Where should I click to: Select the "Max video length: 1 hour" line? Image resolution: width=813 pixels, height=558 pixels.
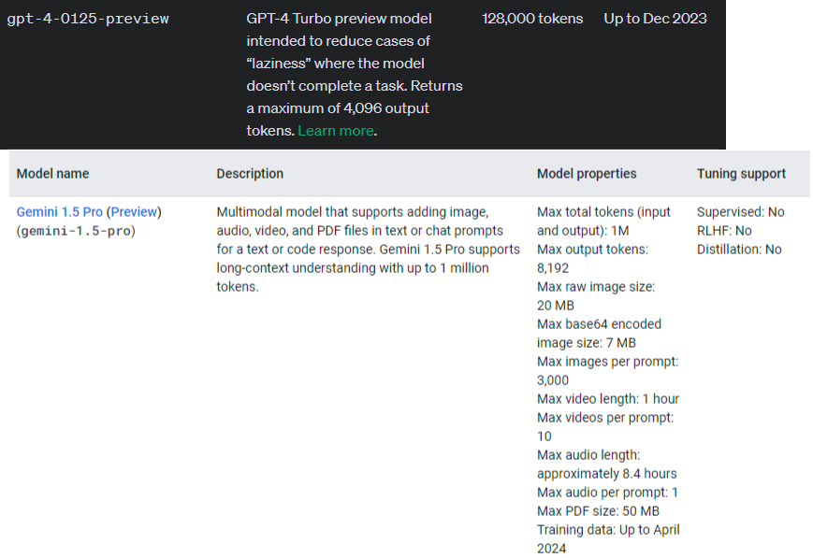[x=608, y=399]
